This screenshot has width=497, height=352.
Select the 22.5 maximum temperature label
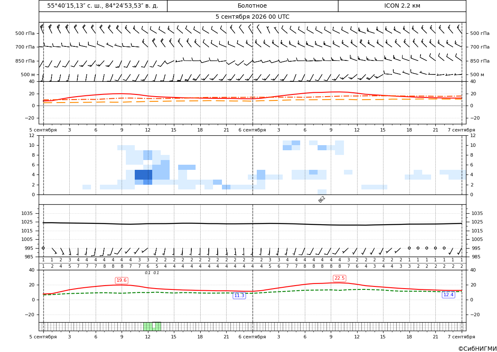pos(339,278)
